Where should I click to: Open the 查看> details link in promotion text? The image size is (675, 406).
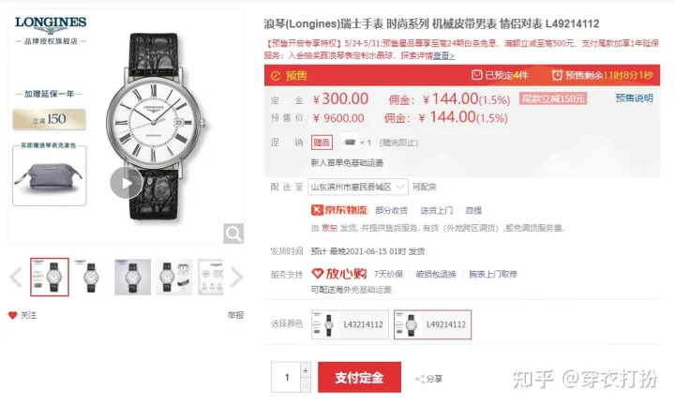coord(443,56)
